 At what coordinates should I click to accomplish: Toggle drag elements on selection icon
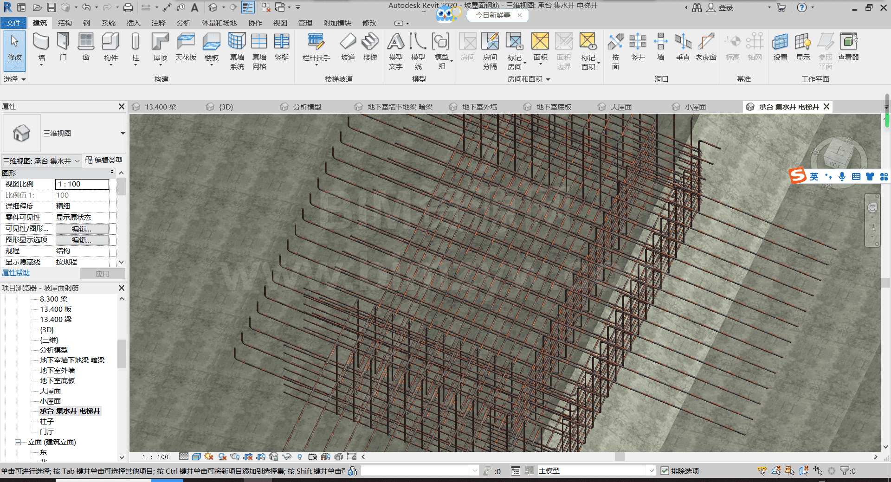pos(818,471)
